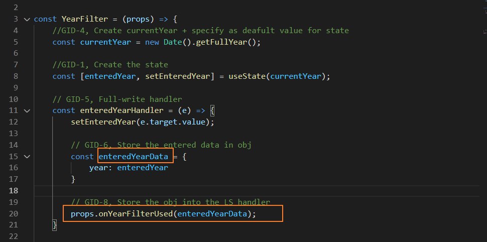Click the minimap at the editor's right edge
The image size is (487, 242).
(484, 17)
